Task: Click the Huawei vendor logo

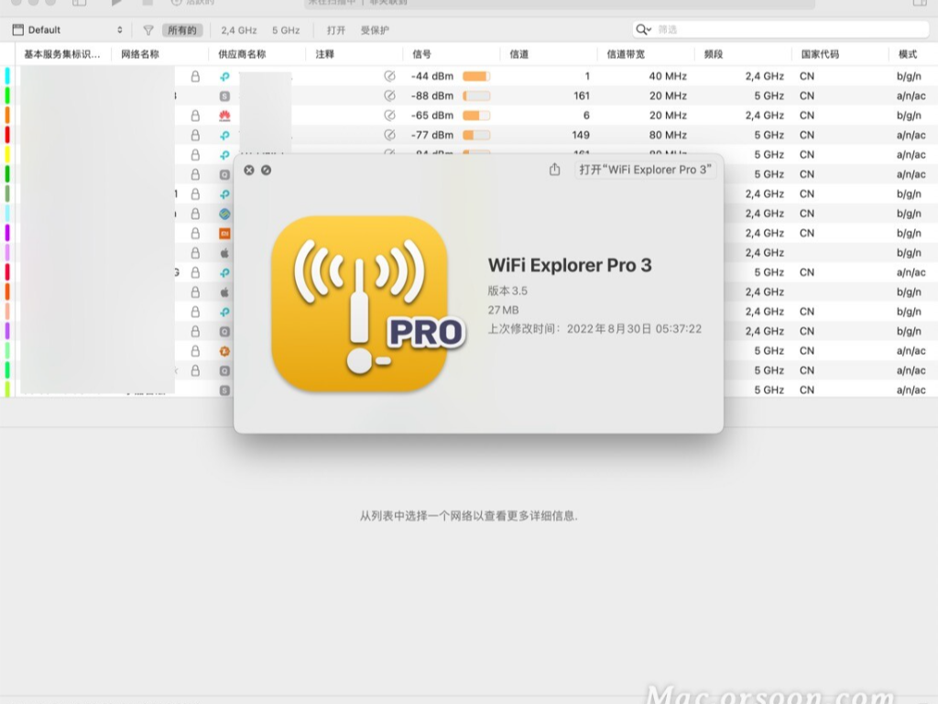Action: point(225,115)
